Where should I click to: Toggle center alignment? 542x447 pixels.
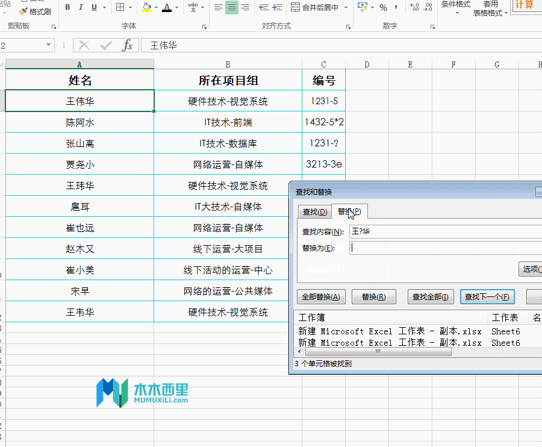[x=232, y=7]
